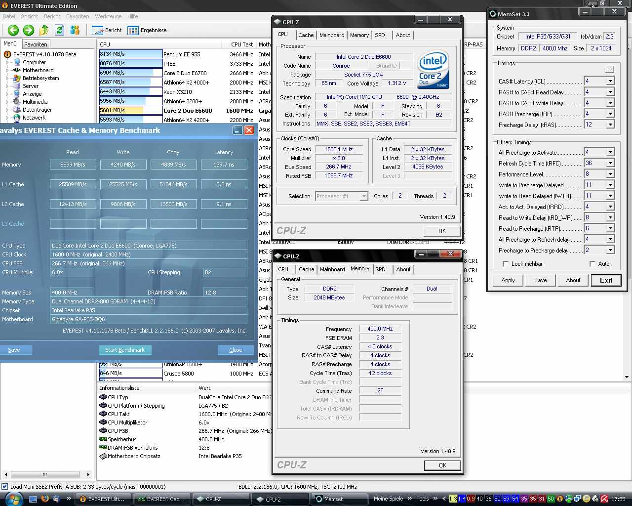Open Cache tab in upper CPU-Z window
The height and width of the screenshot is (506, 632).
tap(306, 35)
